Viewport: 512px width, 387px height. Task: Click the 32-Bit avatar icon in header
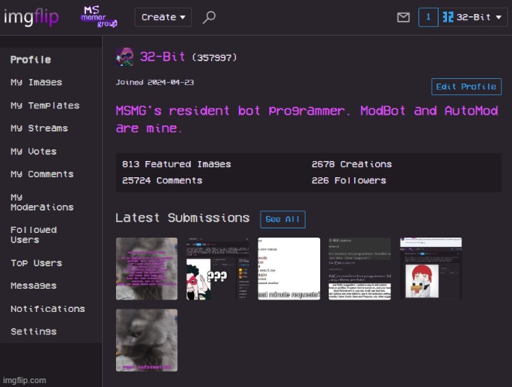pos(448,17)
